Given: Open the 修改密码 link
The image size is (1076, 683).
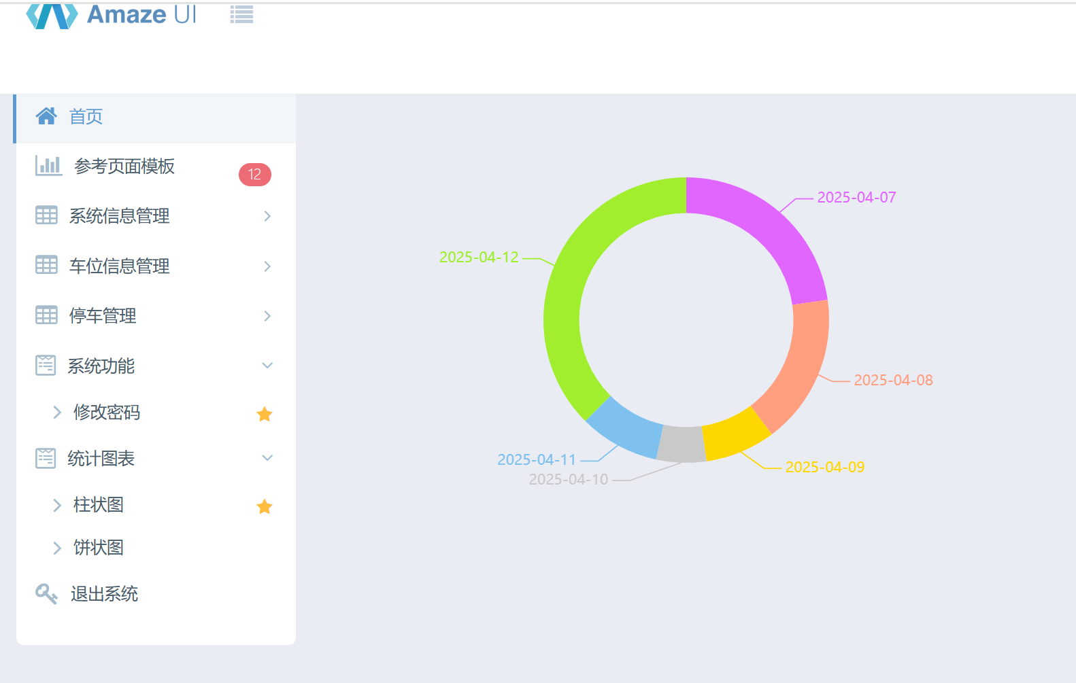Looking at the screenshot, I should point(107,412).
